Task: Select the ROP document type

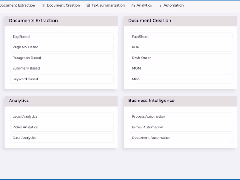Action: 181,47
